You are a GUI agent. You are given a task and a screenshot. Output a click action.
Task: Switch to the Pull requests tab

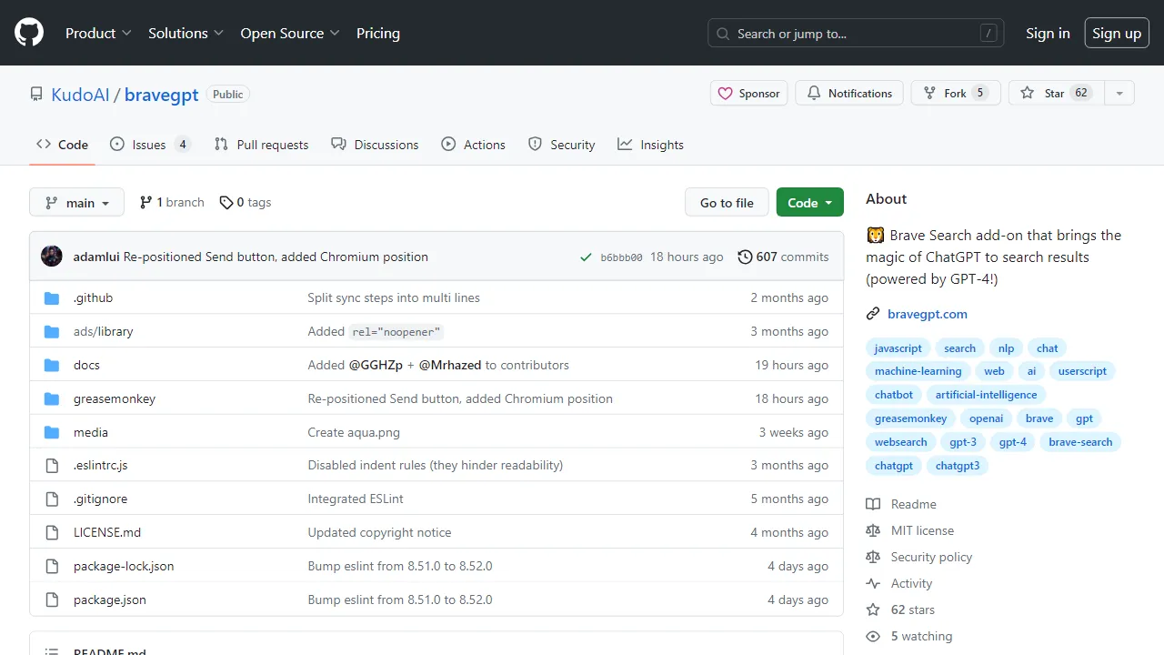point(261,145)
